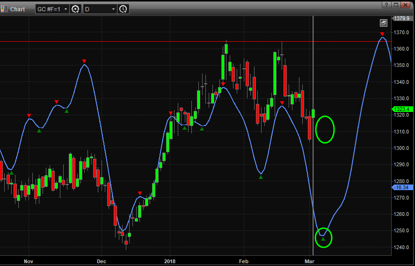Click the green up-triangle inside the lower circle
The width and height of the screenshot is (415, 266).
[x=323, y=239]
